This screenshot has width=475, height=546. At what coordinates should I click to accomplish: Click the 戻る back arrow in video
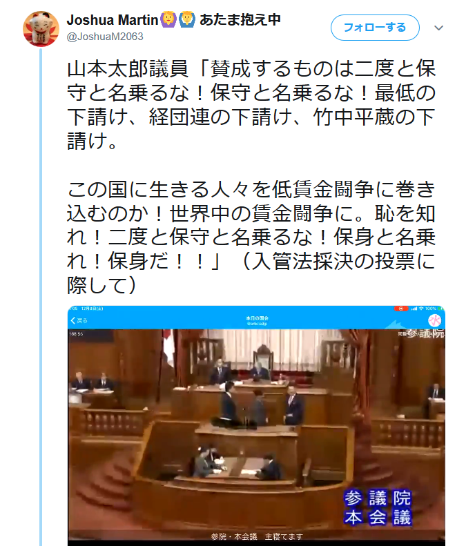(x=79, y=320)
